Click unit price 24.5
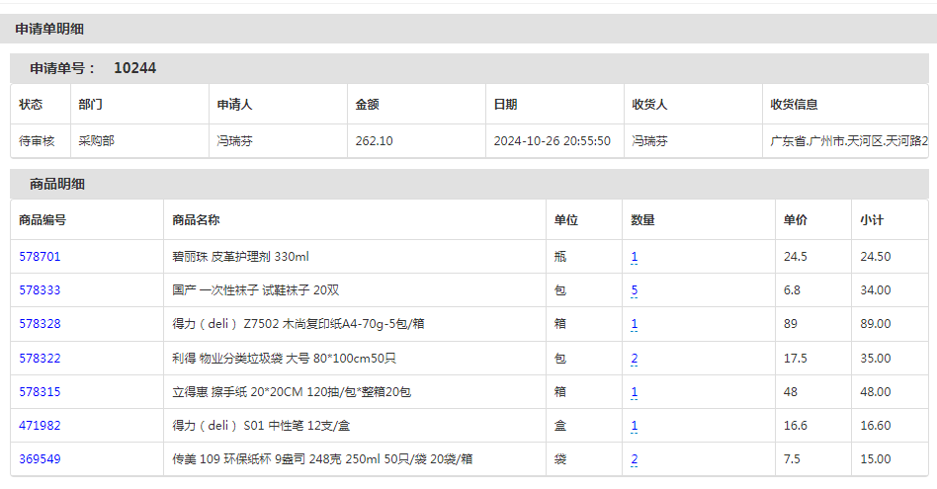Screen dimensions: 937x489 click(796, 257)
